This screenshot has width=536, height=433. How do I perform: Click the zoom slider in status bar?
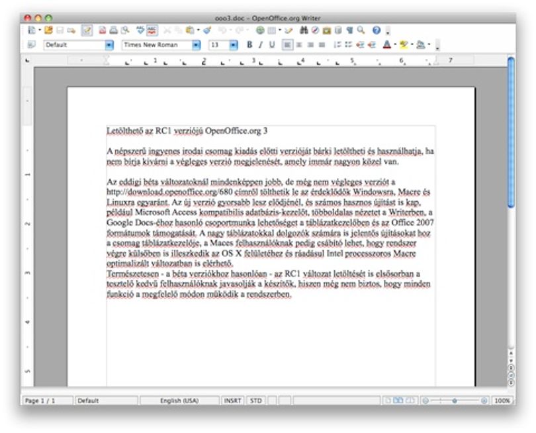tap(455, 401)
